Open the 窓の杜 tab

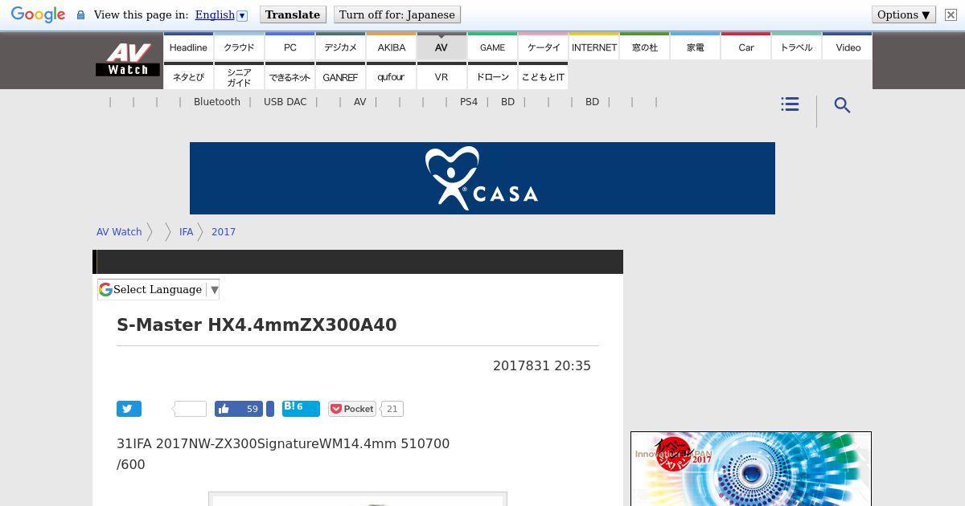[x=644, y=47]
